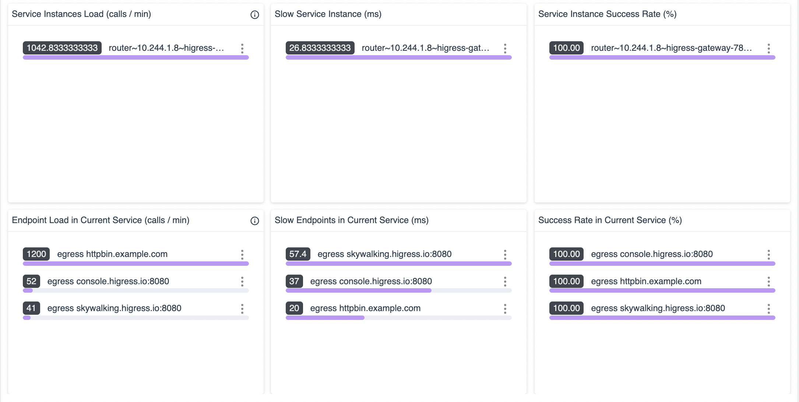Open kebab menu for console row in Slow Endpoints
This screenshot has height=402, width=799.
point(505,282)
